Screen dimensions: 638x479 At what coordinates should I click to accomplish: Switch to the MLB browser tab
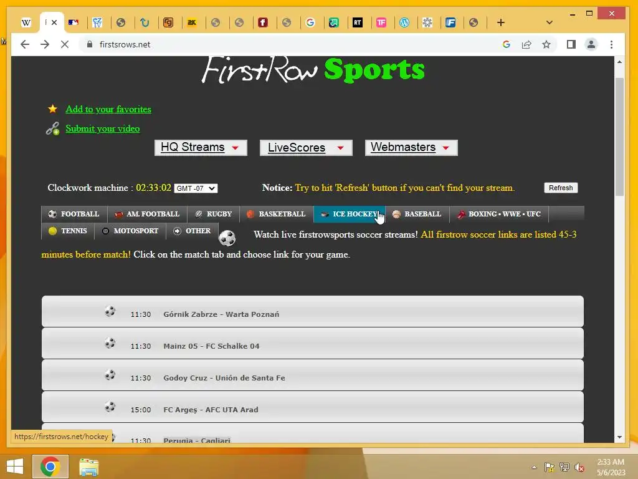pyautogui.click(x=74, y=23)
